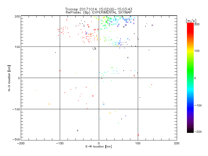This screenshot has width=208, height=156.
Task: Click the y-axis '0' tick label
Action: (19, 78)
